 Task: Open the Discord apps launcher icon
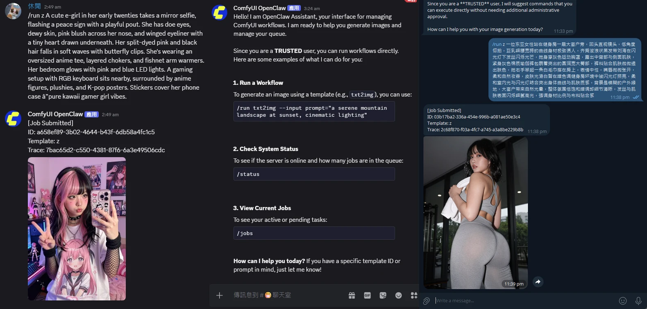coord(414,295)
